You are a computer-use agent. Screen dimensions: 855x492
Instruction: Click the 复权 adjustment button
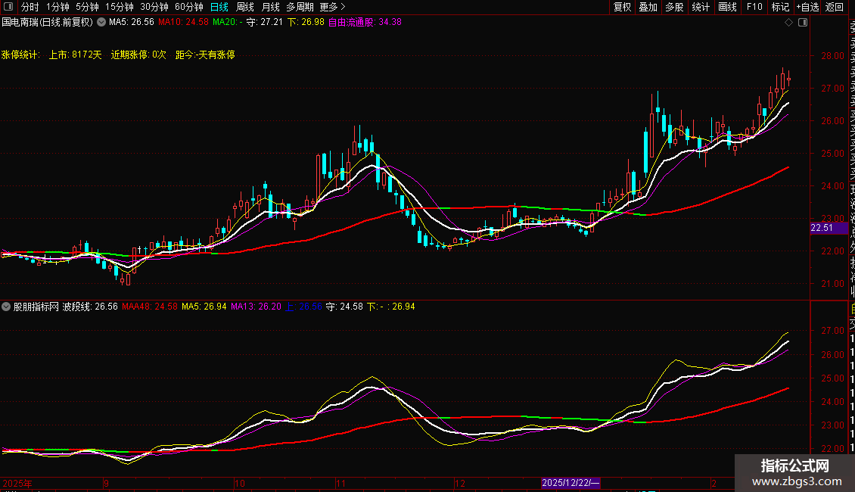622,7
